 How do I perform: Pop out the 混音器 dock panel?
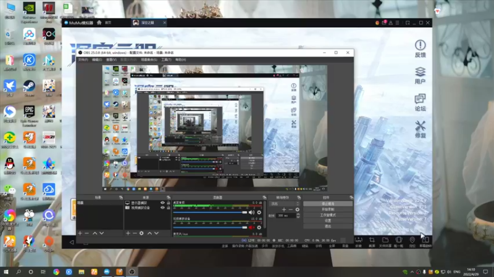coord(264,198)
